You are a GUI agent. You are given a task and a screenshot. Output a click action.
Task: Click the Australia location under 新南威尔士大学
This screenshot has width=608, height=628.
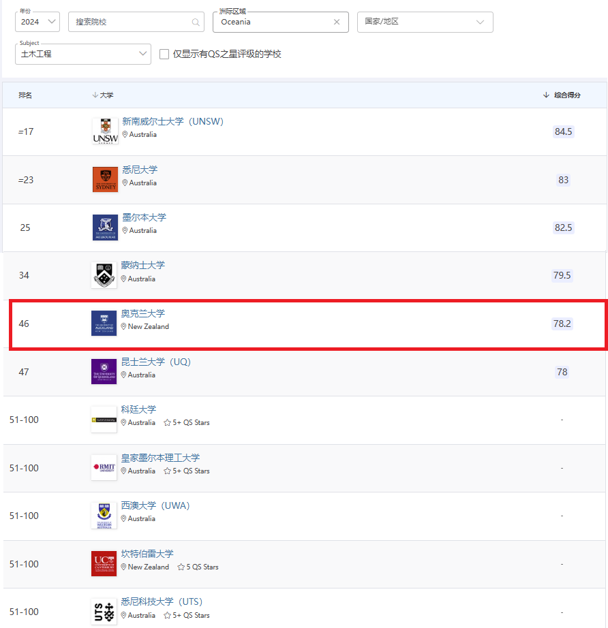pos(140,135)
